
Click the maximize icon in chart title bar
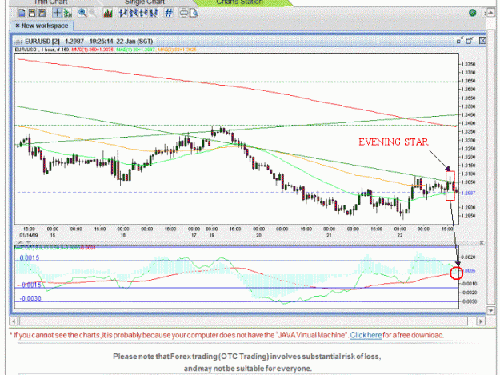coord(469,41)
